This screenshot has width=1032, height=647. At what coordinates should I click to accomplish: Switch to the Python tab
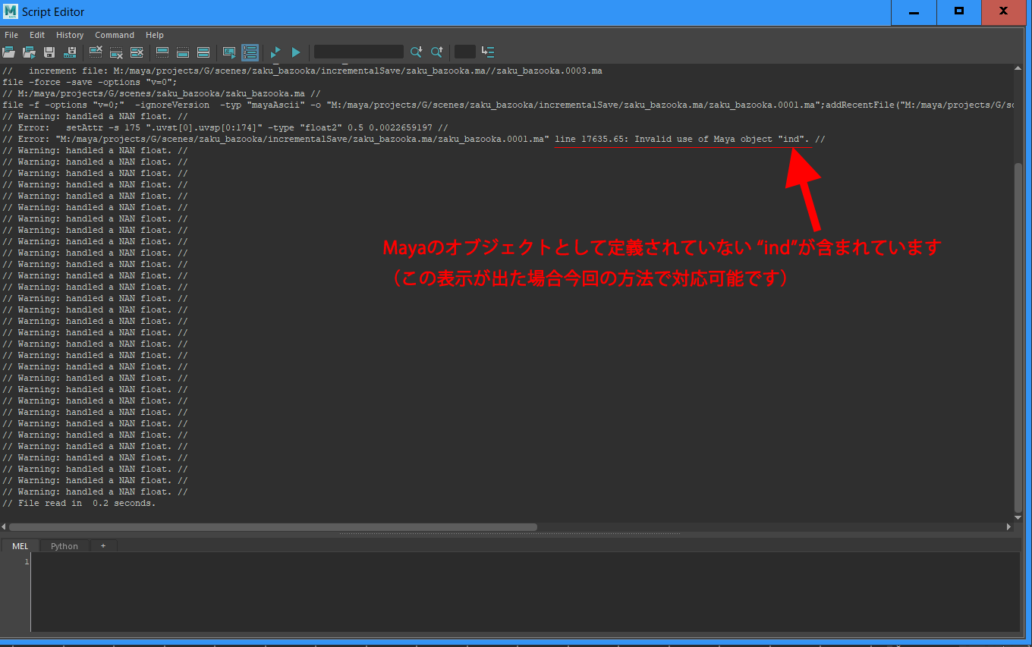pos(64,546)
